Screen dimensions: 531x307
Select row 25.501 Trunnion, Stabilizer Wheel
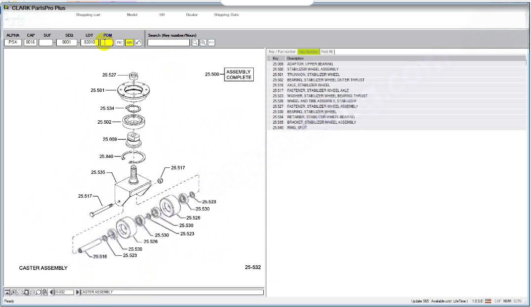(313, 75)
